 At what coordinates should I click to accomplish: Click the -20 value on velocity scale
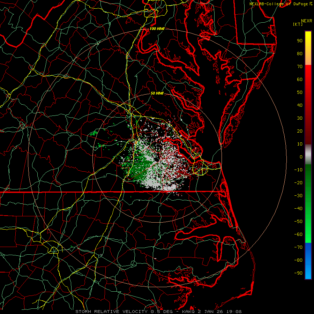[x=298, y=183]
